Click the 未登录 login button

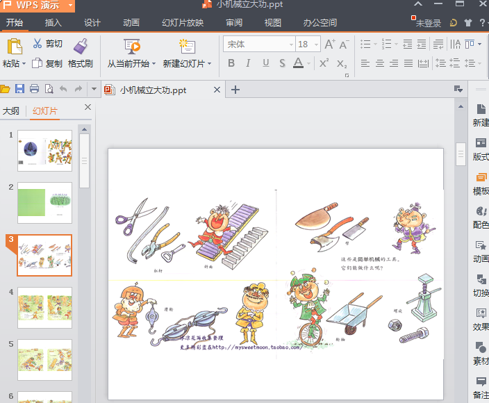click(x=428, y=23)
